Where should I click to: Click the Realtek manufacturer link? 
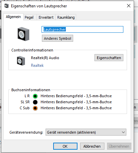[37, 65]
